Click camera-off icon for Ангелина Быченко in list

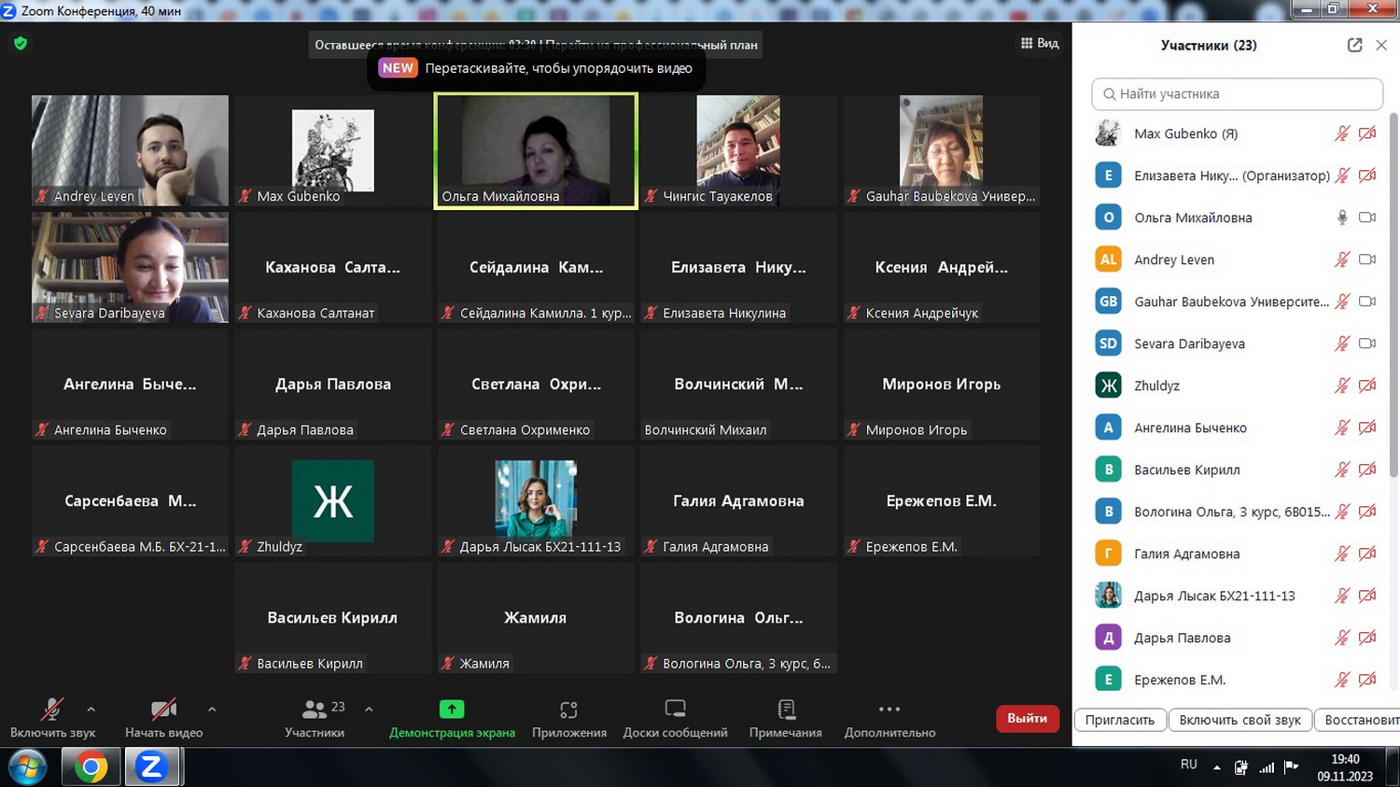[x=1367, y=428]
